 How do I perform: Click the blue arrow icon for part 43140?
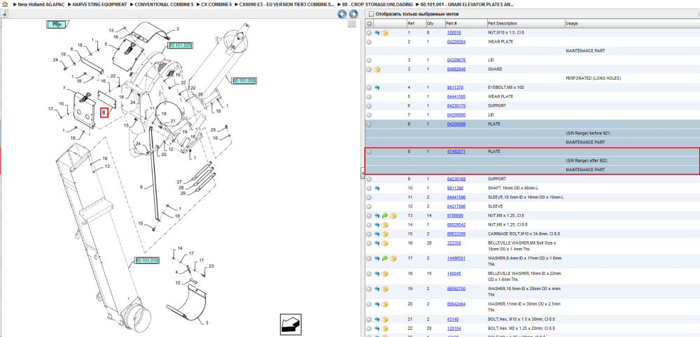377,319
